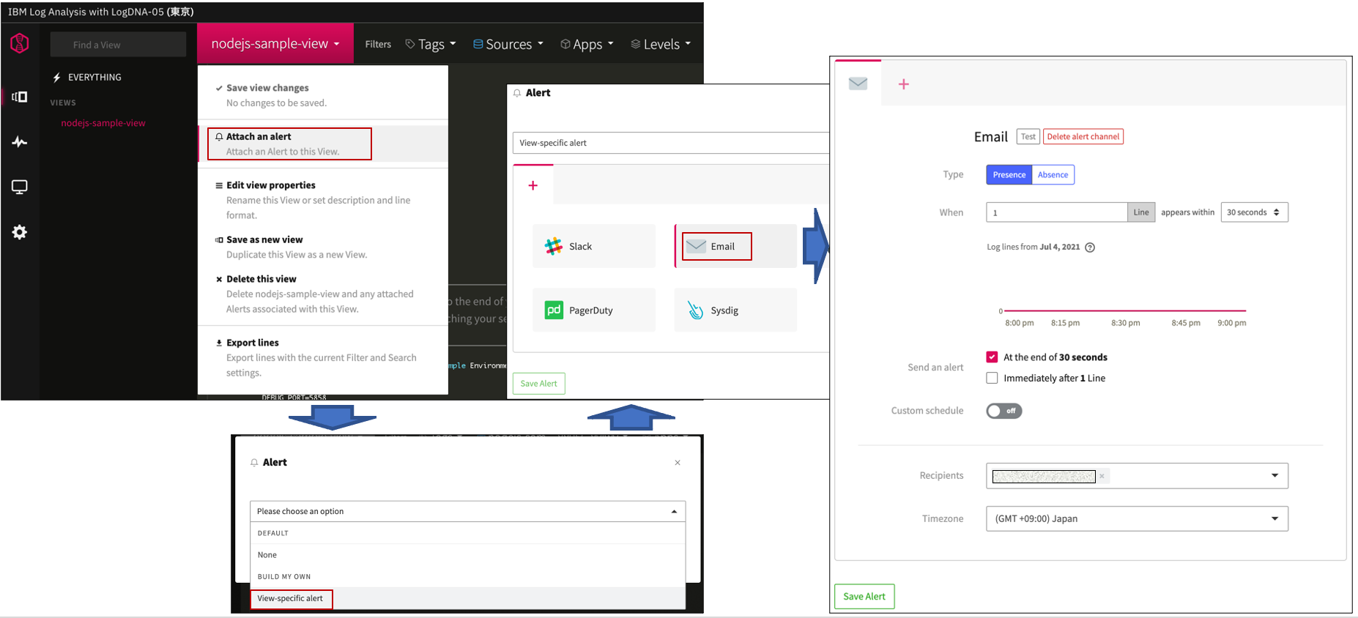This screenshot has height=618, width=1358.
Task: Check At the end of 30 seconds
Action: [992, 357]
